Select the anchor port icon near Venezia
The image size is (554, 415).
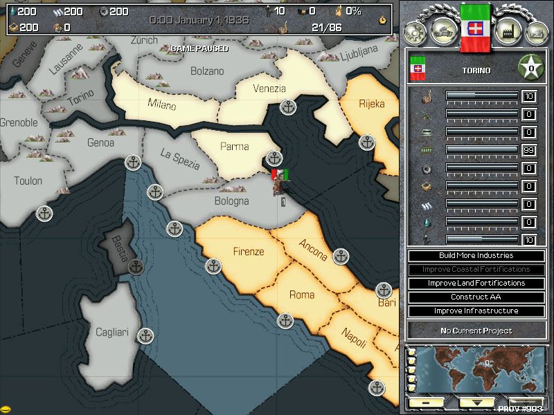[289, 107]
